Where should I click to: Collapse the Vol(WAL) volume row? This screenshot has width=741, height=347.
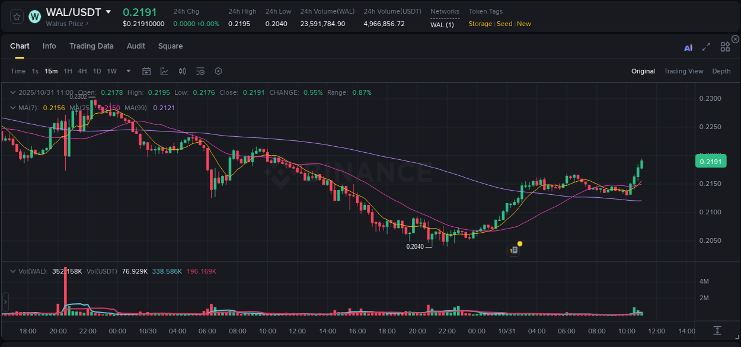[x=12, y=270]
